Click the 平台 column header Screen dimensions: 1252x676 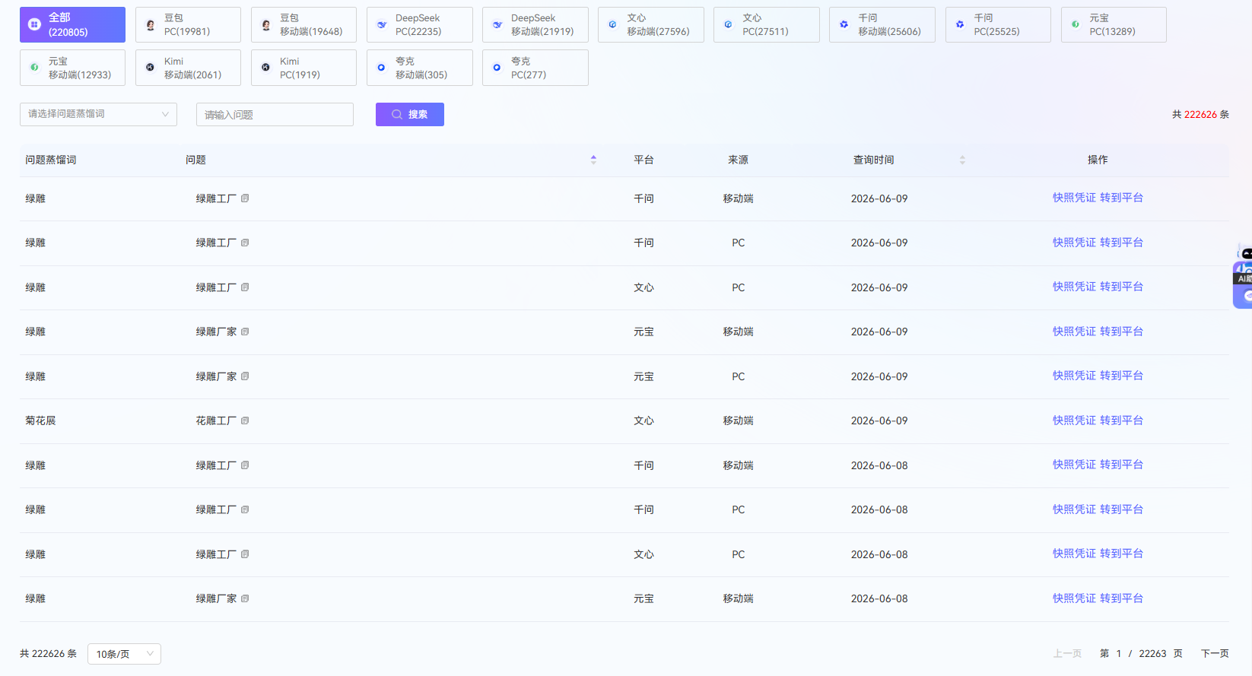click(x=643, y=160)
